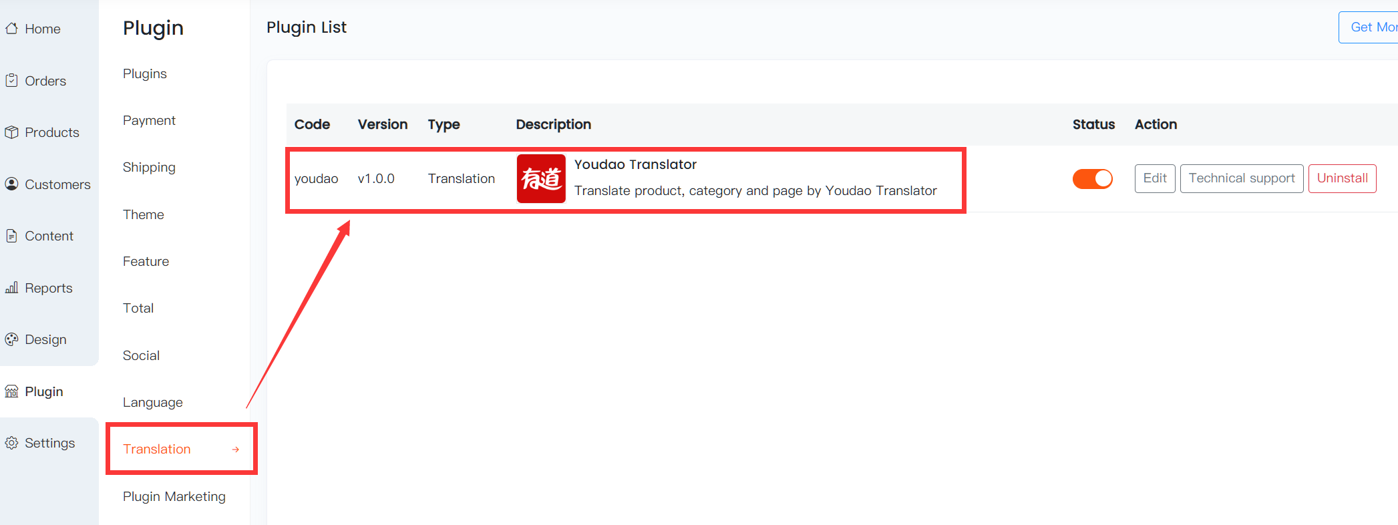The image size is (1398, 525).
Task: Click the Orders clipboard icon
Action: 11,80
